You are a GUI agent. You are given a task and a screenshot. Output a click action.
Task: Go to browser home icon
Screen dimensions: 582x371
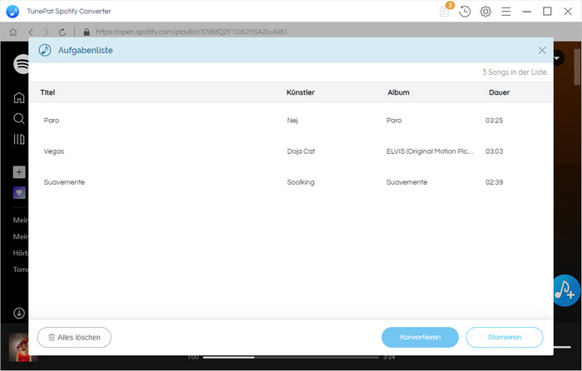(13, 32)
